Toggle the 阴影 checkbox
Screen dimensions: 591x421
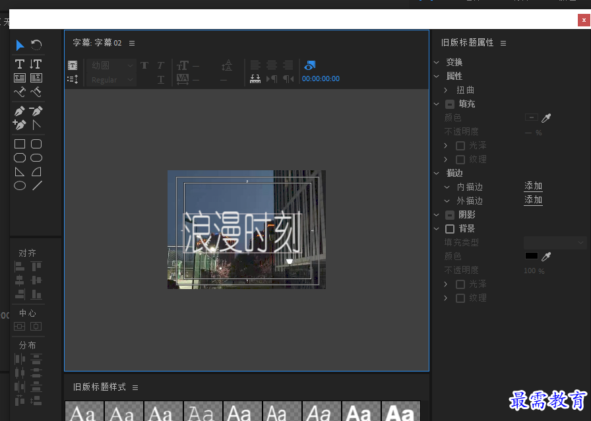click(x=449, y=215)
